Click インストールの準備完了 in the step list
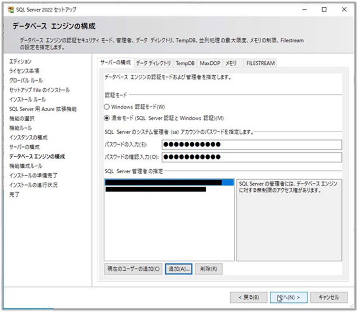 (x=33, y=176)
